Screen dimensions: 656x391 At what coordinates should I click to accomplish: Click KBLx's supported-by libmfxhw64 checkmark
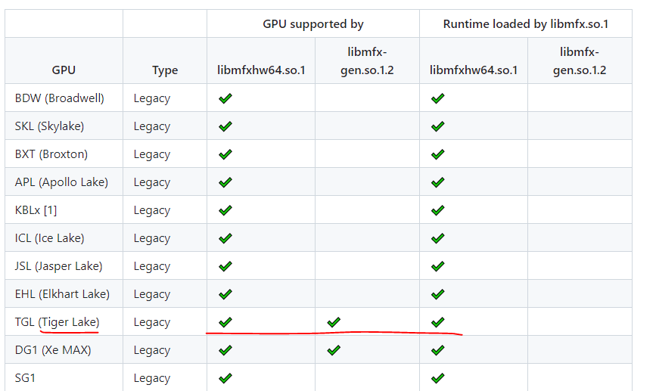point(225,211)
